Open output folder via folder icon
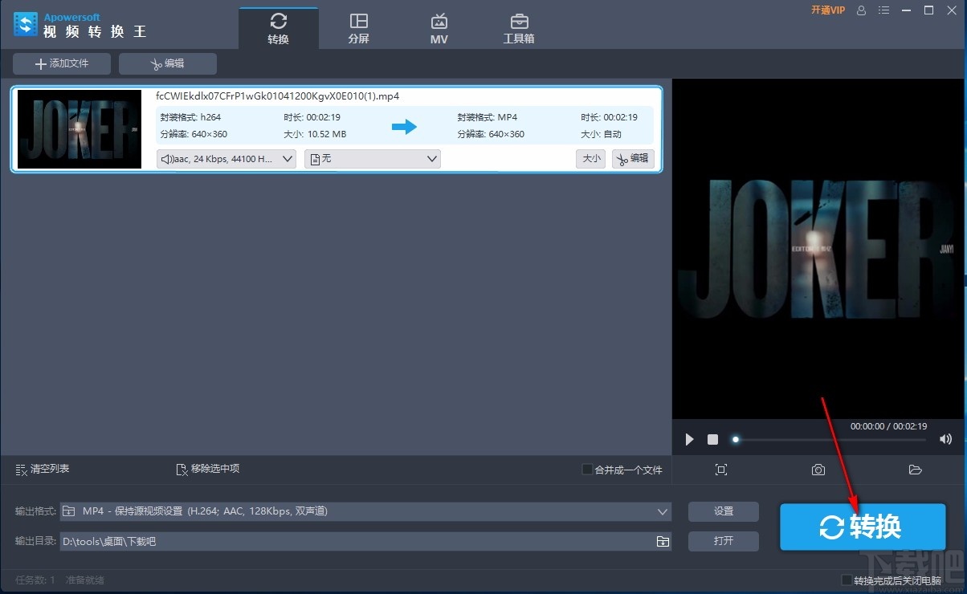Viewport: 967px width, 594px height. tap(915, 470)
